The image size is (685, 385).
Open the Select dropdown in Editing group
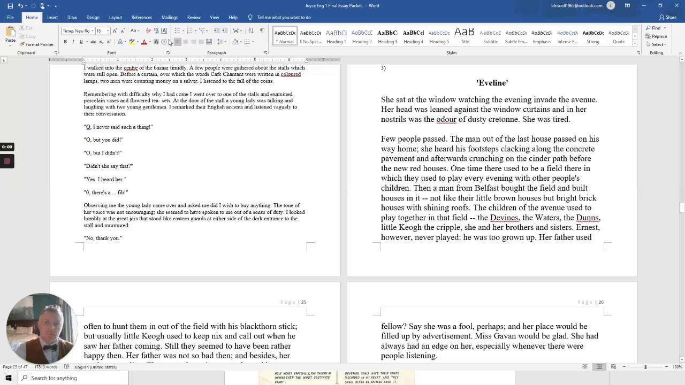point(656,44)
